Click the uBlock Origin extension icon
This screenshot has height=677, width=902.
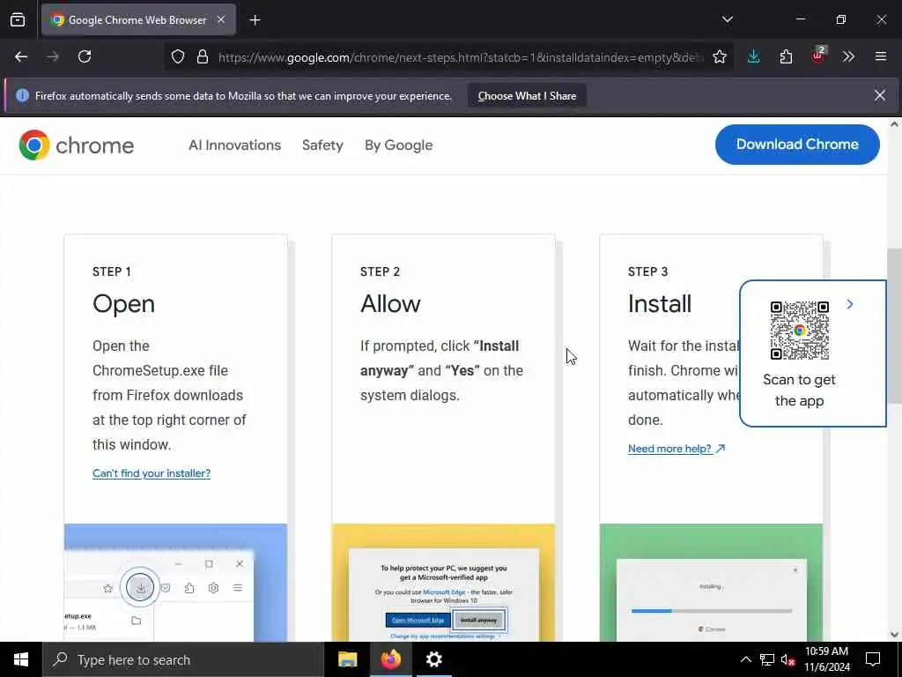818,56
